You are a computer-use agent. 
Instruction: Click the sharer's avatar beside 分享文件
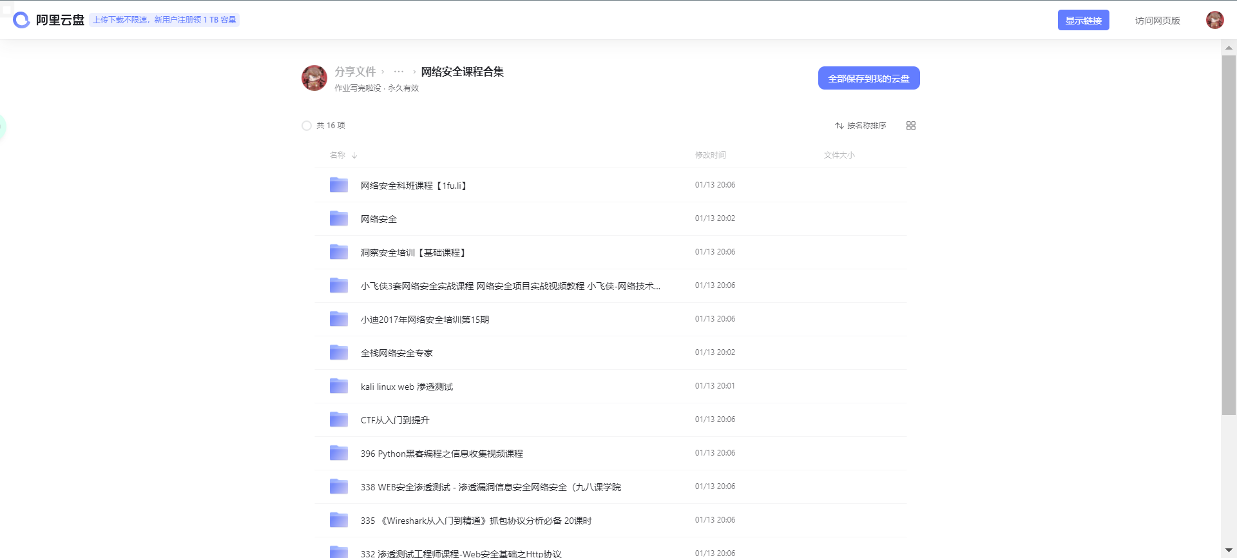coord(314,78)
